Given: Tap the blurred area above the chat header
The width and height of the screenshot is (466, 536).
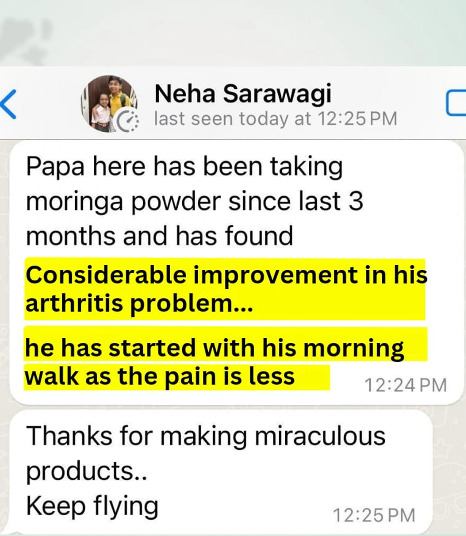Looking at the screenshot, I should coord(233,33).
